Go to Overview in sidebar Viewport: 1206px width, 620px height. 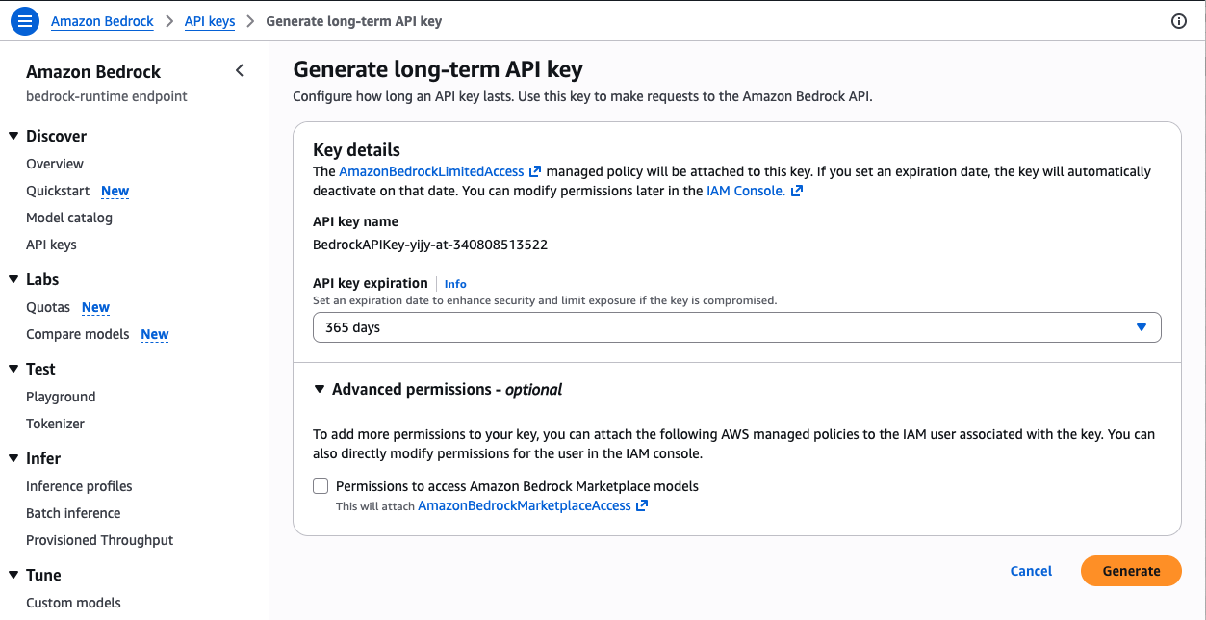click(x=55, y=164)
